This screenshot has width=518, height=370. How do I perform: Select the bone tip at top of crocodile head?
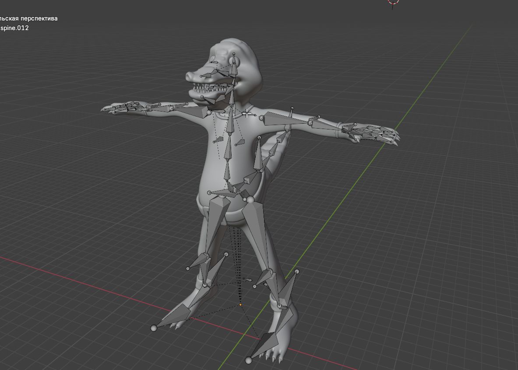click(234, 54)
